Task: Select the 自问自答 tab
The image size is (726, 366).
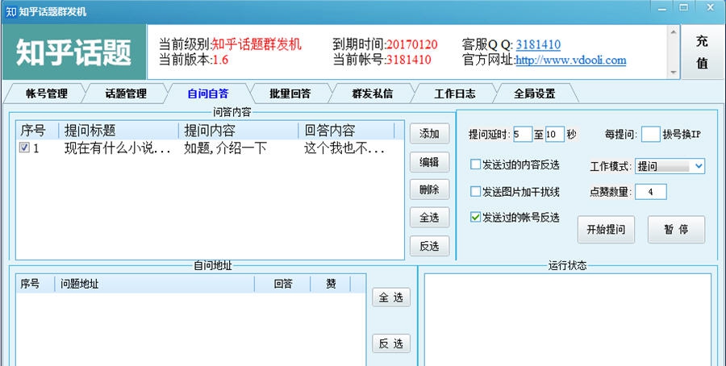Action: click(208, 94)
